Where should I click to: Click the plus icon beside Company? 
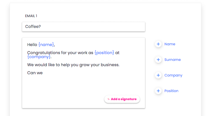click(x=158, y=75)
